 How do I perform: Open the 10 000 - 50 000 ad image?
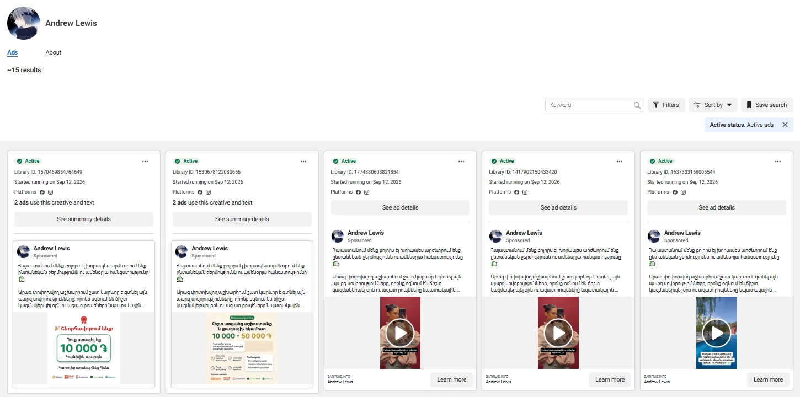242,348
